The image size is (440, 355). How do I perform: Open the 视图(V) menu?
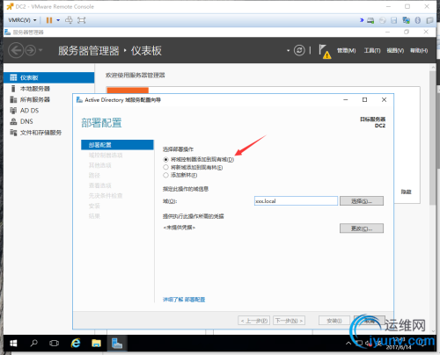point(395,51)
